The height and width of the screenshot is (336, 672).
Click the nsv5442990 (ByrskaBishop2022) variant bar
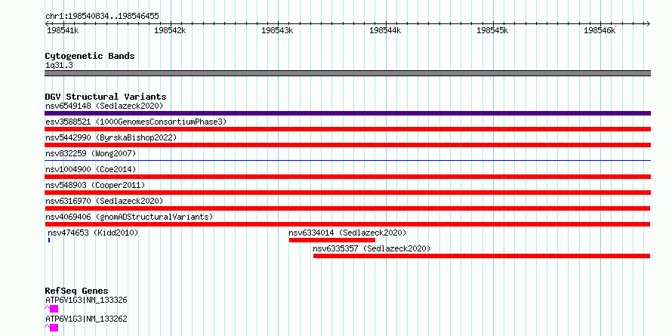347,145
